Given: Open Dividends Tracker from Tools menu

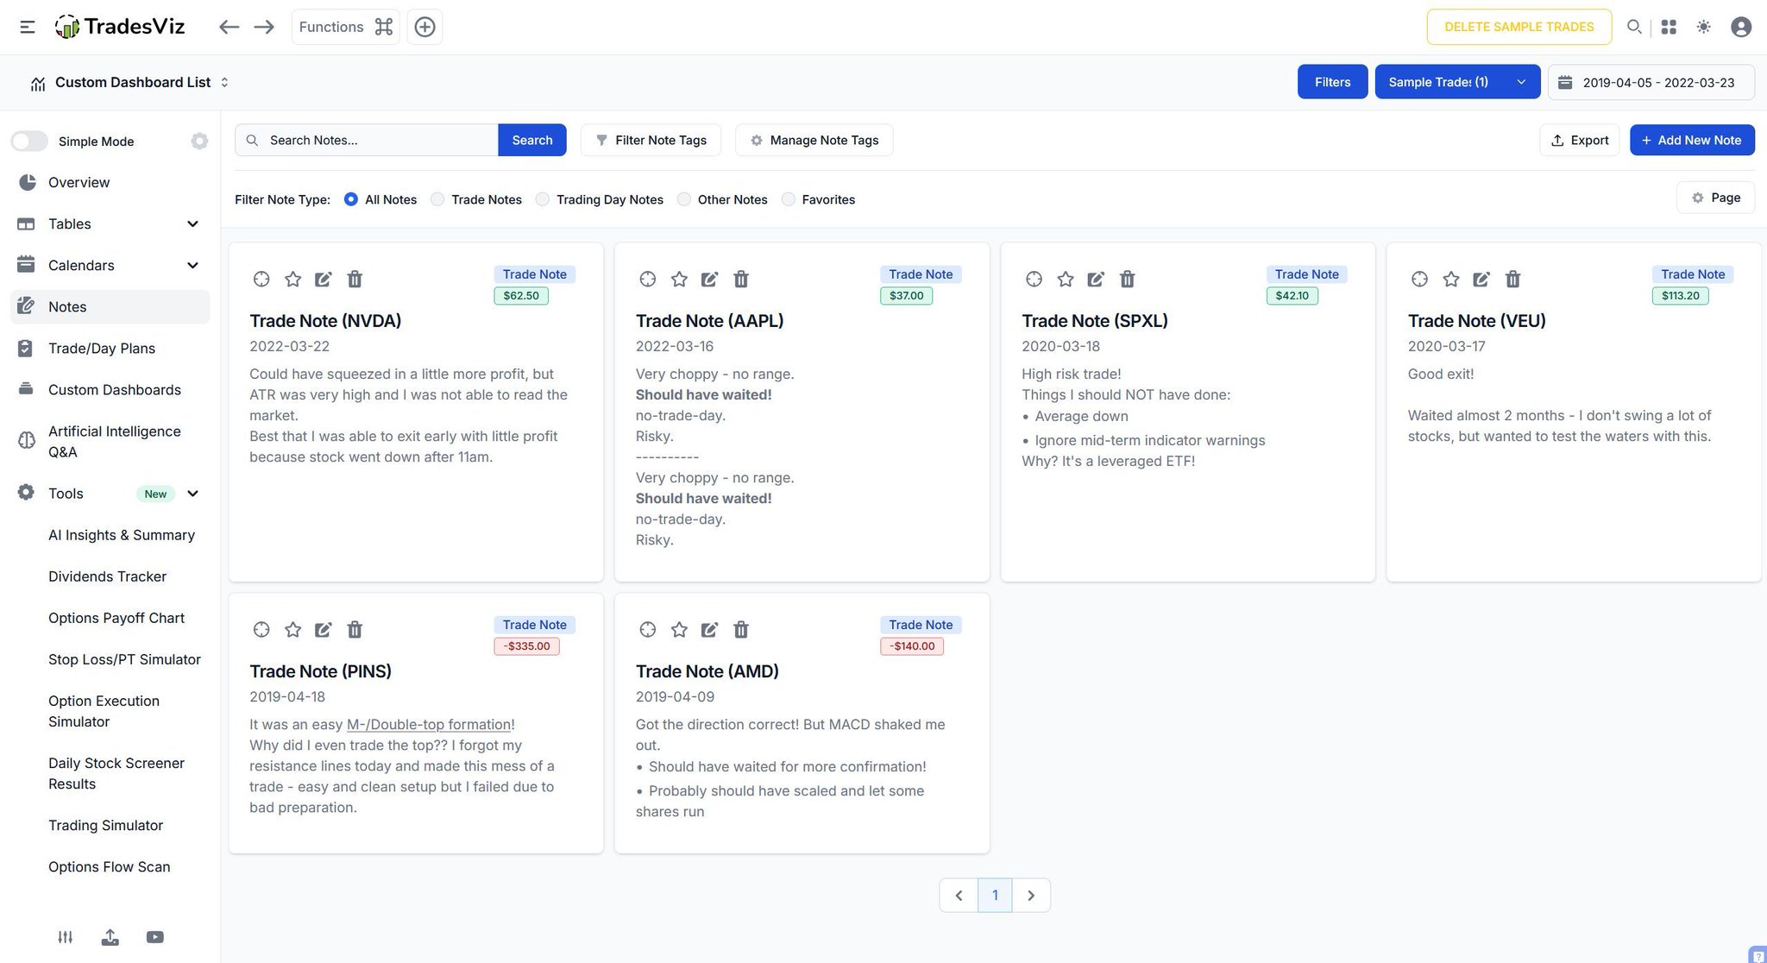Looking at the screenshot, I should [x=107, y=576].
